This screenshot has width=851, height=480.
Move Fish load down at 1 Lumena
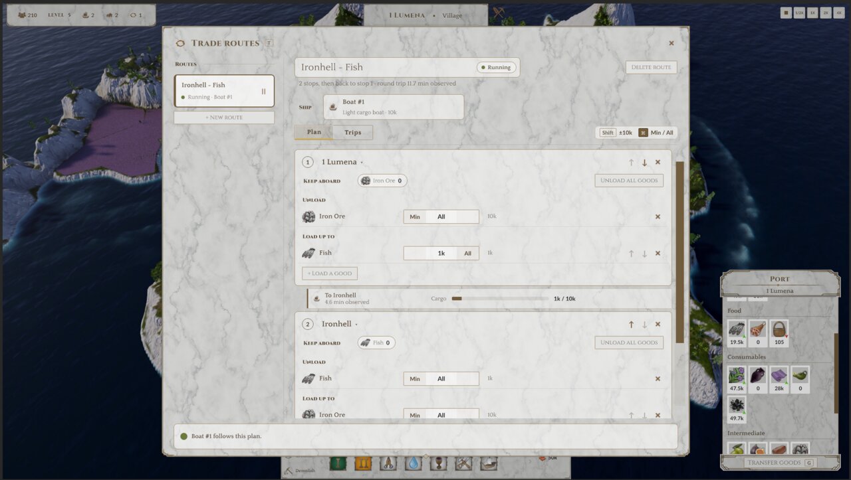point(644,254)
